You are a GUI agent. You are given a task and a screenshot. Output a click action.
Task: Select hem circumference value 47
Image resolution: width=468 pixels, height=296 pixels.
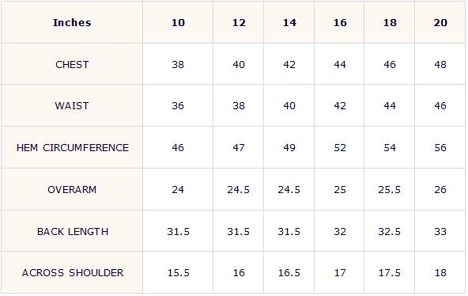pyautogui.click(x=239, y=147)
